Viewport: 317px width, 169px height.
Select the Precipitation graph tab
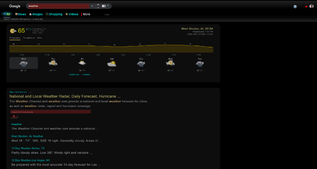click(x=29, y=38)
